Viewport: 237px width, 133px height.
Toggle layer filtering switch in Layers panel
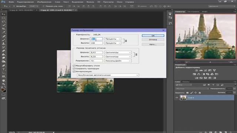tap(235, 85)
